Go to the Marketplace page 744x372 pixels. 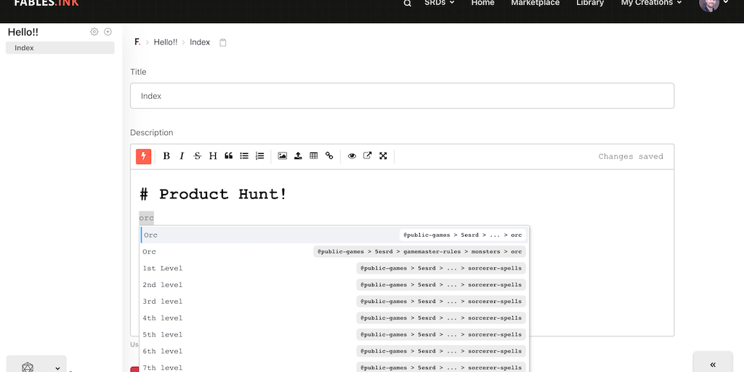[x=535, y=4]
